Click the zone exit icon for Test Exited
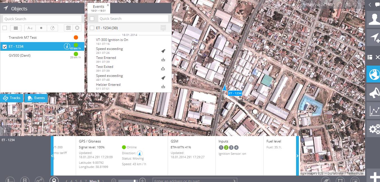380x182 pixels. [163, 69]
